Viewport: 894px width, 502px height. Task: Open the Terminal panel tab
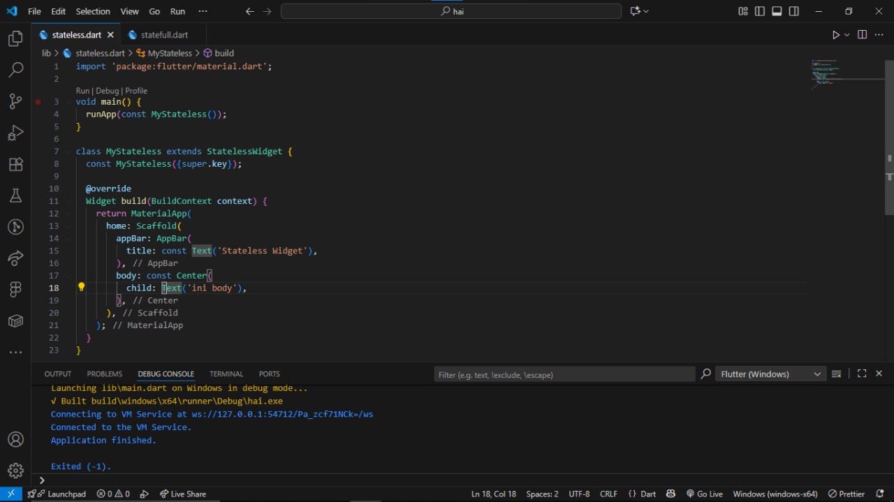[x=226, y=374]
